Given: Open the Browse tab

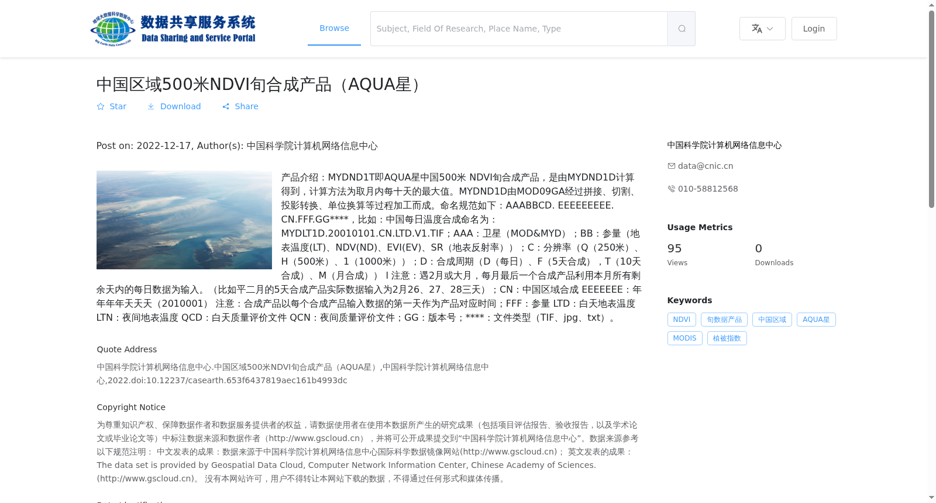Looking at the screenshot, I should [x=334, y=28].
